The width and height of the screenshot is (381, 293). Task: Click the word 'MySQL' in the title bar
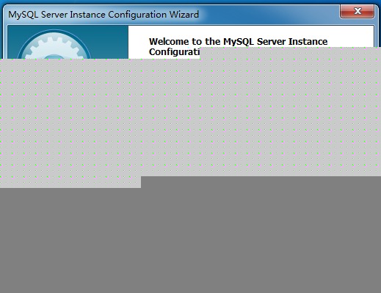[x=23, y=15]
